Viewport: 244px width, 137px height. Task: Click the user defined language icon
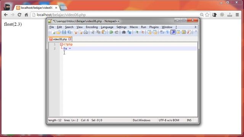pyautogui.click(x=178, y=32)
